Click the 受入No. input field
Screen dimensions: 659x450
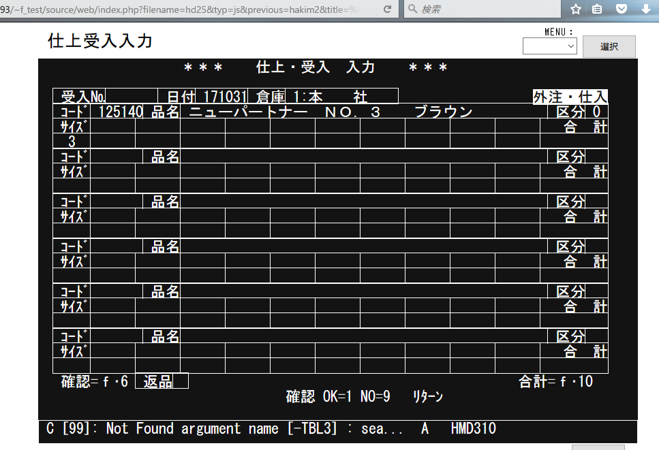tap(131, 97)
